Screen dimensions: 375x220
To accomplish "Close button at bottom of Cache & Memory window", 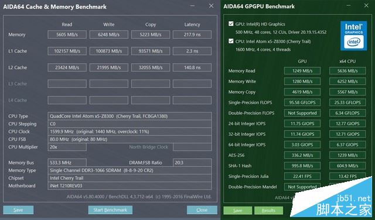I will click(202, 210).
